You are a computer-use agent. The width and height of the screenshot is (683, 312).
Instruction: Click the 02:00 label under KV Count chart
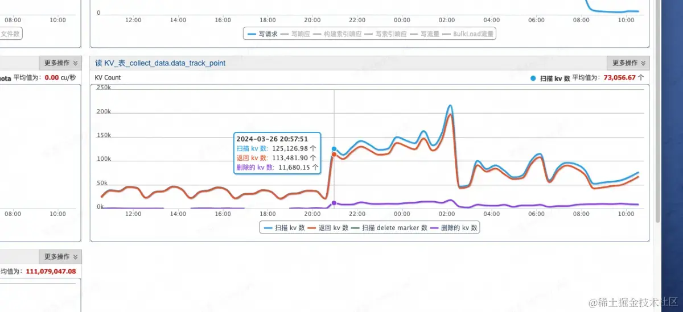(x=447, y=214)
